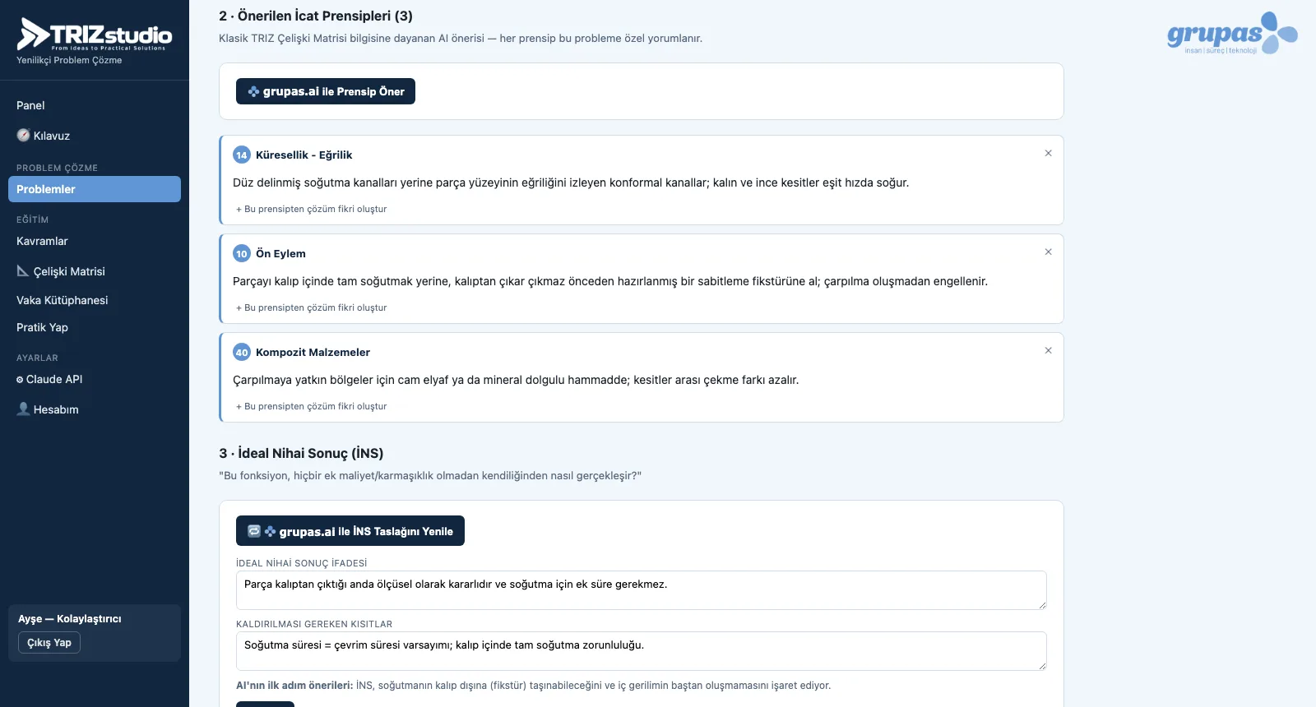Create solution idea from Küresellik principle

tap(312, 209)
